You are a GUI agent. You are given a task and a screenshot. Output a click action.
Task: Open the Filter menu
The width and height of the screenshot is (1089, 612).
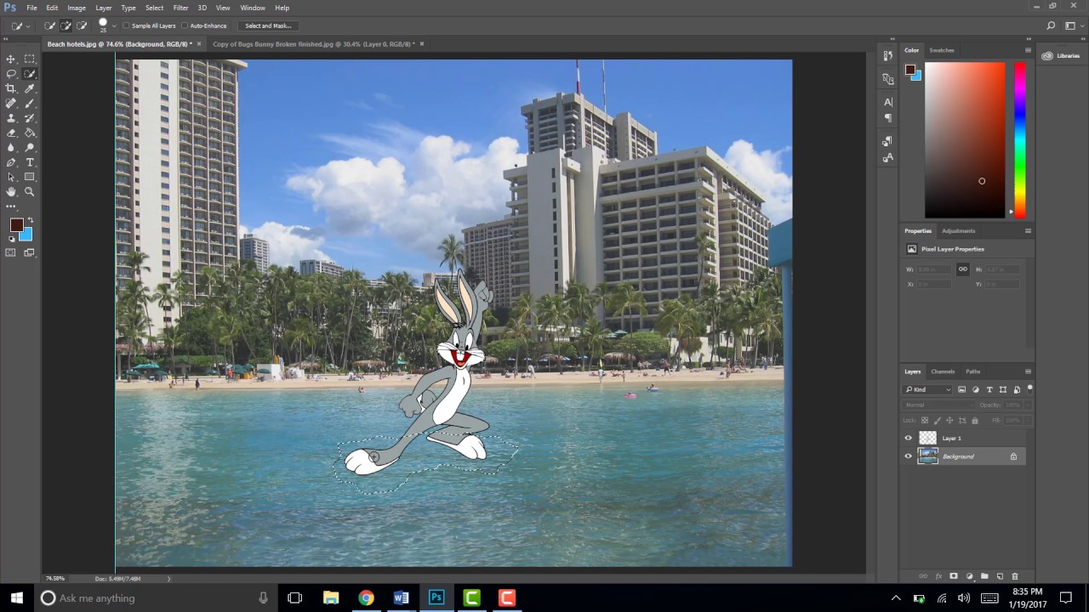180,8
